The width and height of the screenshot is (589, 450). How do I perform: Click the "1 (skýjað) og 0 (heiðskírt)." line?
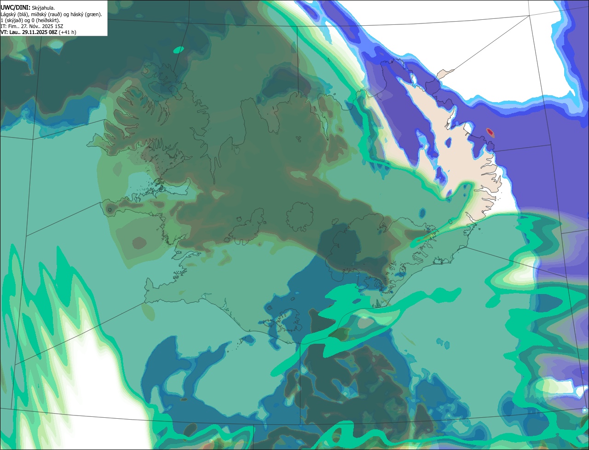click(x=30, y=20)
